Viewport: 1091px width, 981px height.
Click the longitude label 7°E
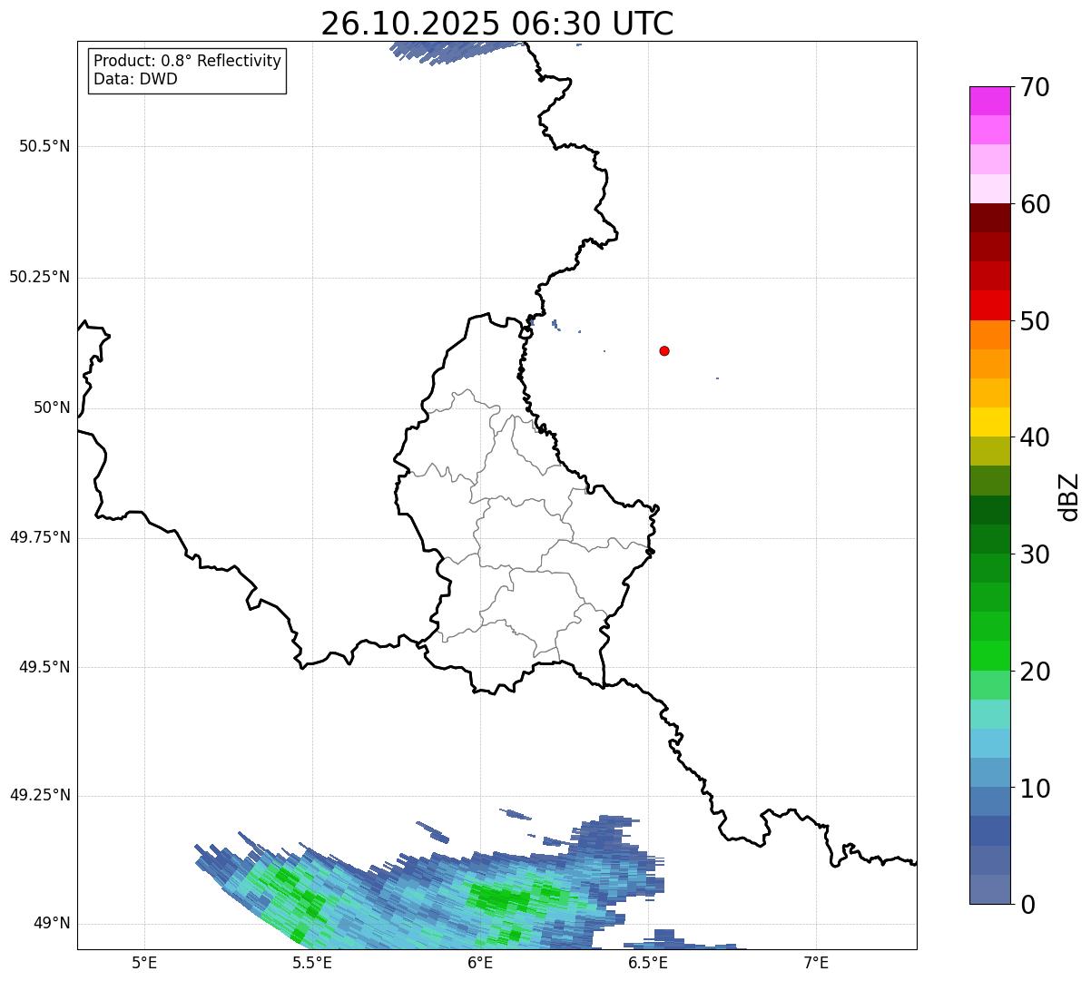pyautogui.click(x=816, y=962)
